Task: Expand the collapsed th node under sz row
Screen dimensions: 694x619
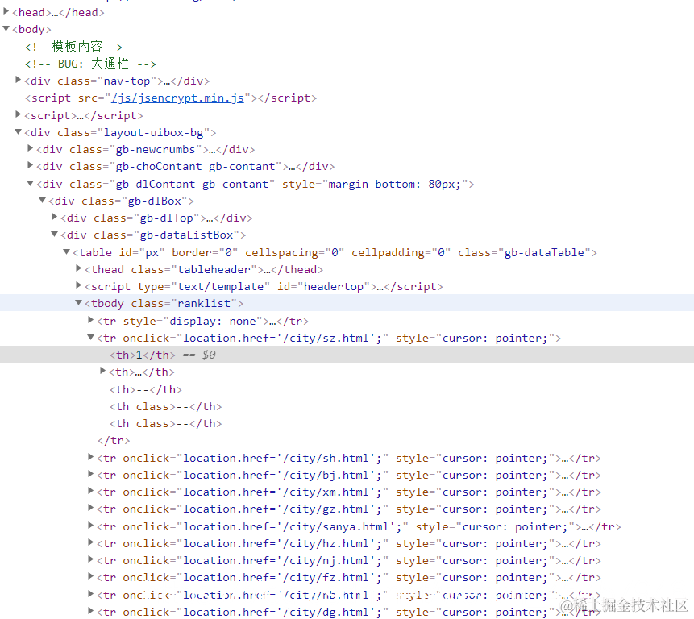Action: pyautogui.click(x=102, y=371)
